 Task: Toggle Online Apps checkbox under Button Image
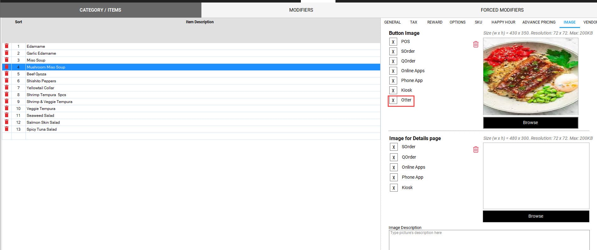[x=393, y=71]
